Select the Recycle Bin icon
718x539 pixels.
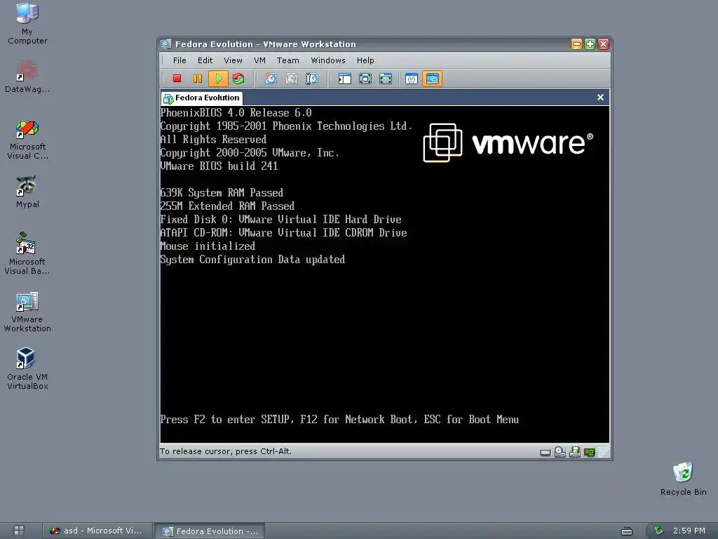tap(683, 479)
